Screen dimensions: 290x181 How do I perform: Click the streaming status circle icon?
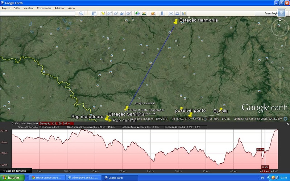coord(286,119)
